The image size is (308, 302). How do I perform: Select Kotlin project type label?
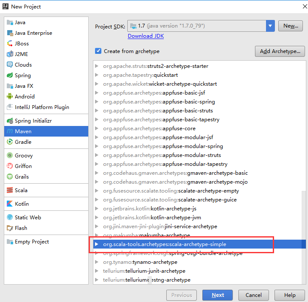click(22, 204)
